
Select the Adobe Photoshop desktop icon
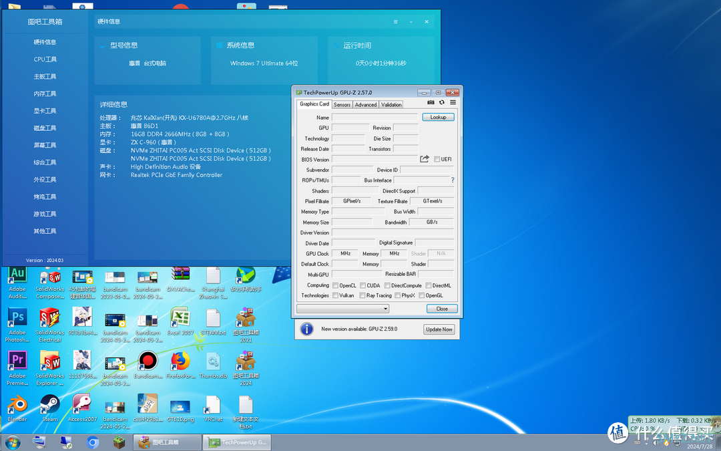[x=17, y=325]
